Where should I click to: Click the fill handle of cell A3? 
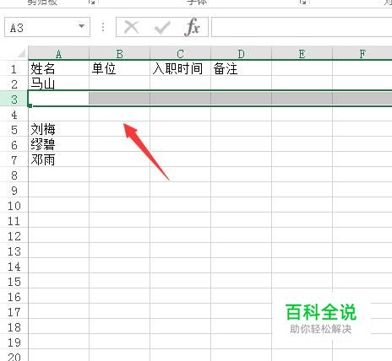(30, 105)
